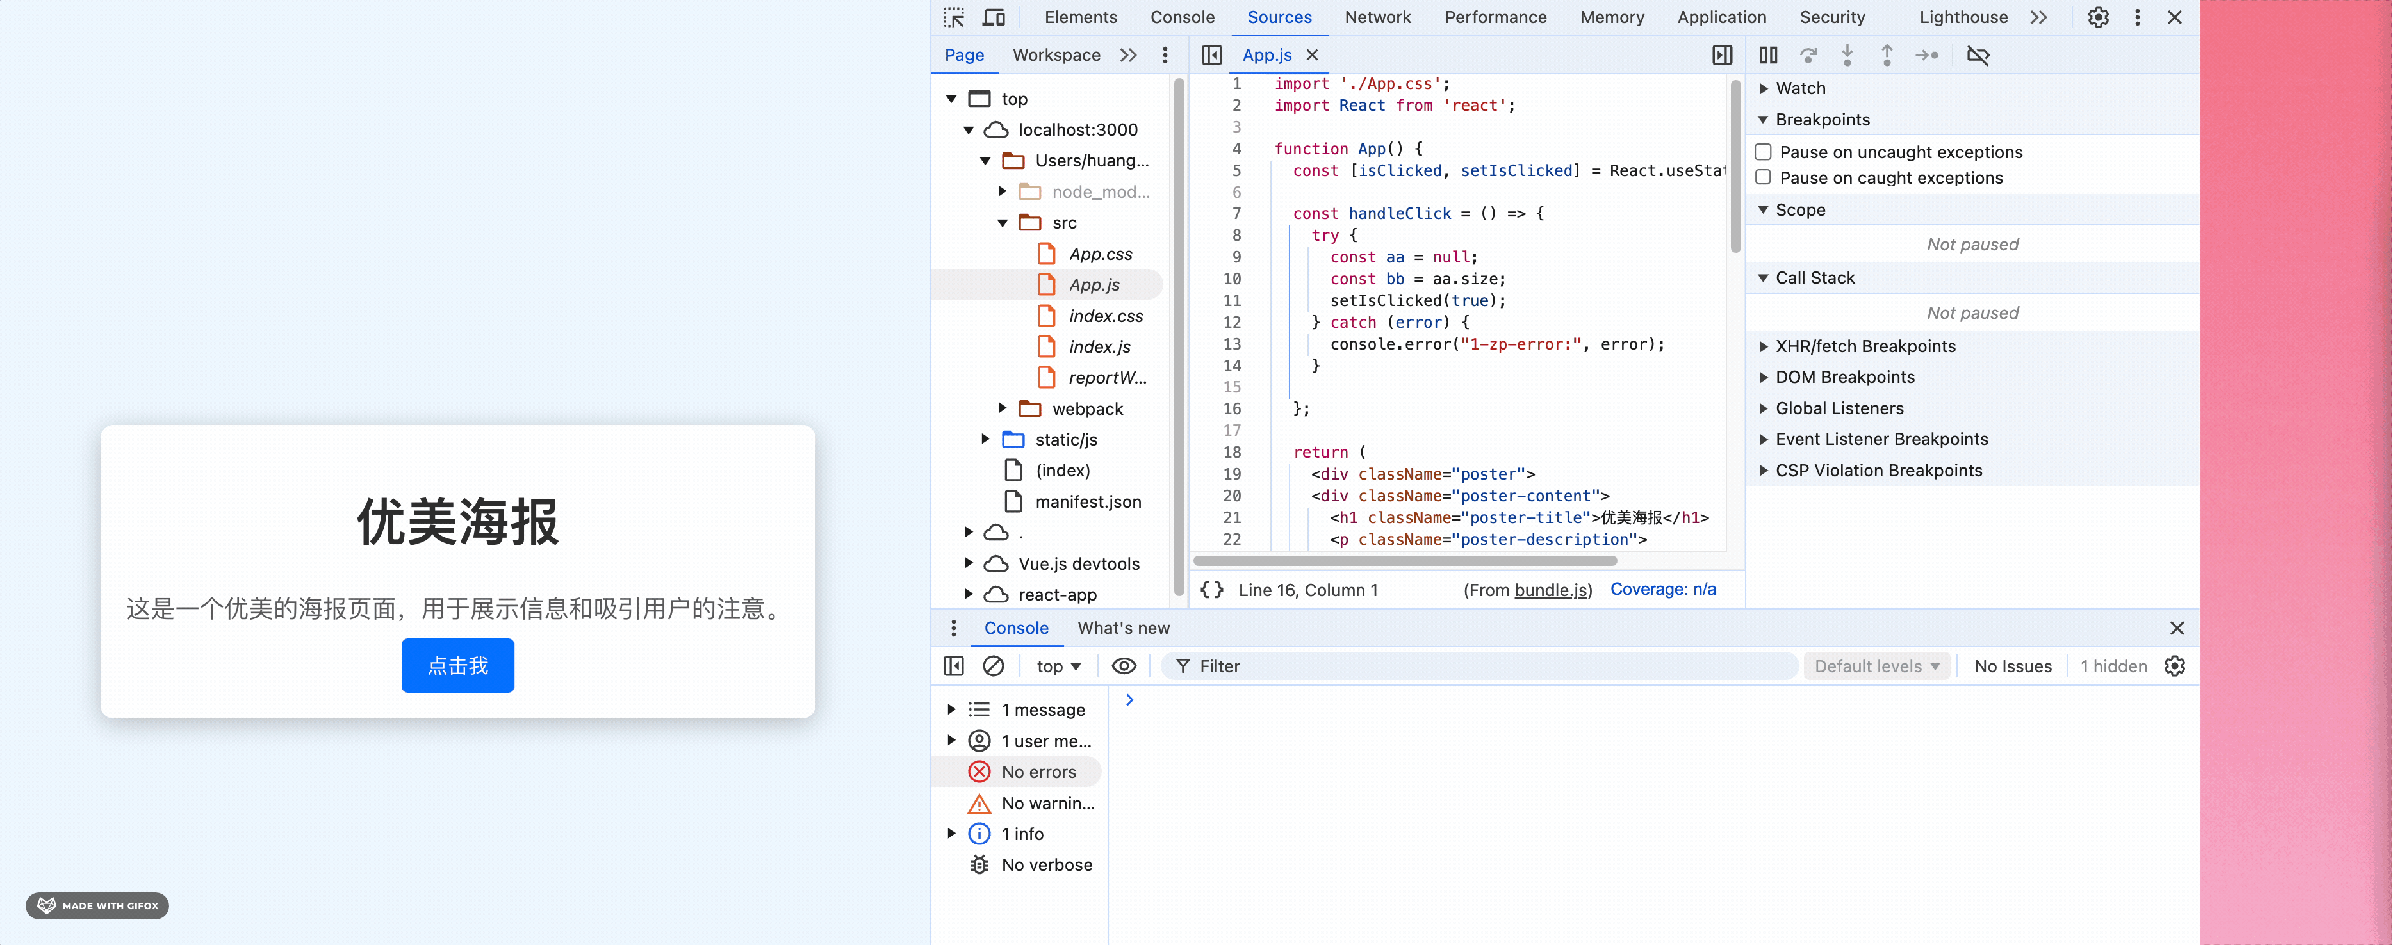This screenshot has height=945, width=2392.
Task: Open DevTools settings gear
Action: coord(2097,18)
